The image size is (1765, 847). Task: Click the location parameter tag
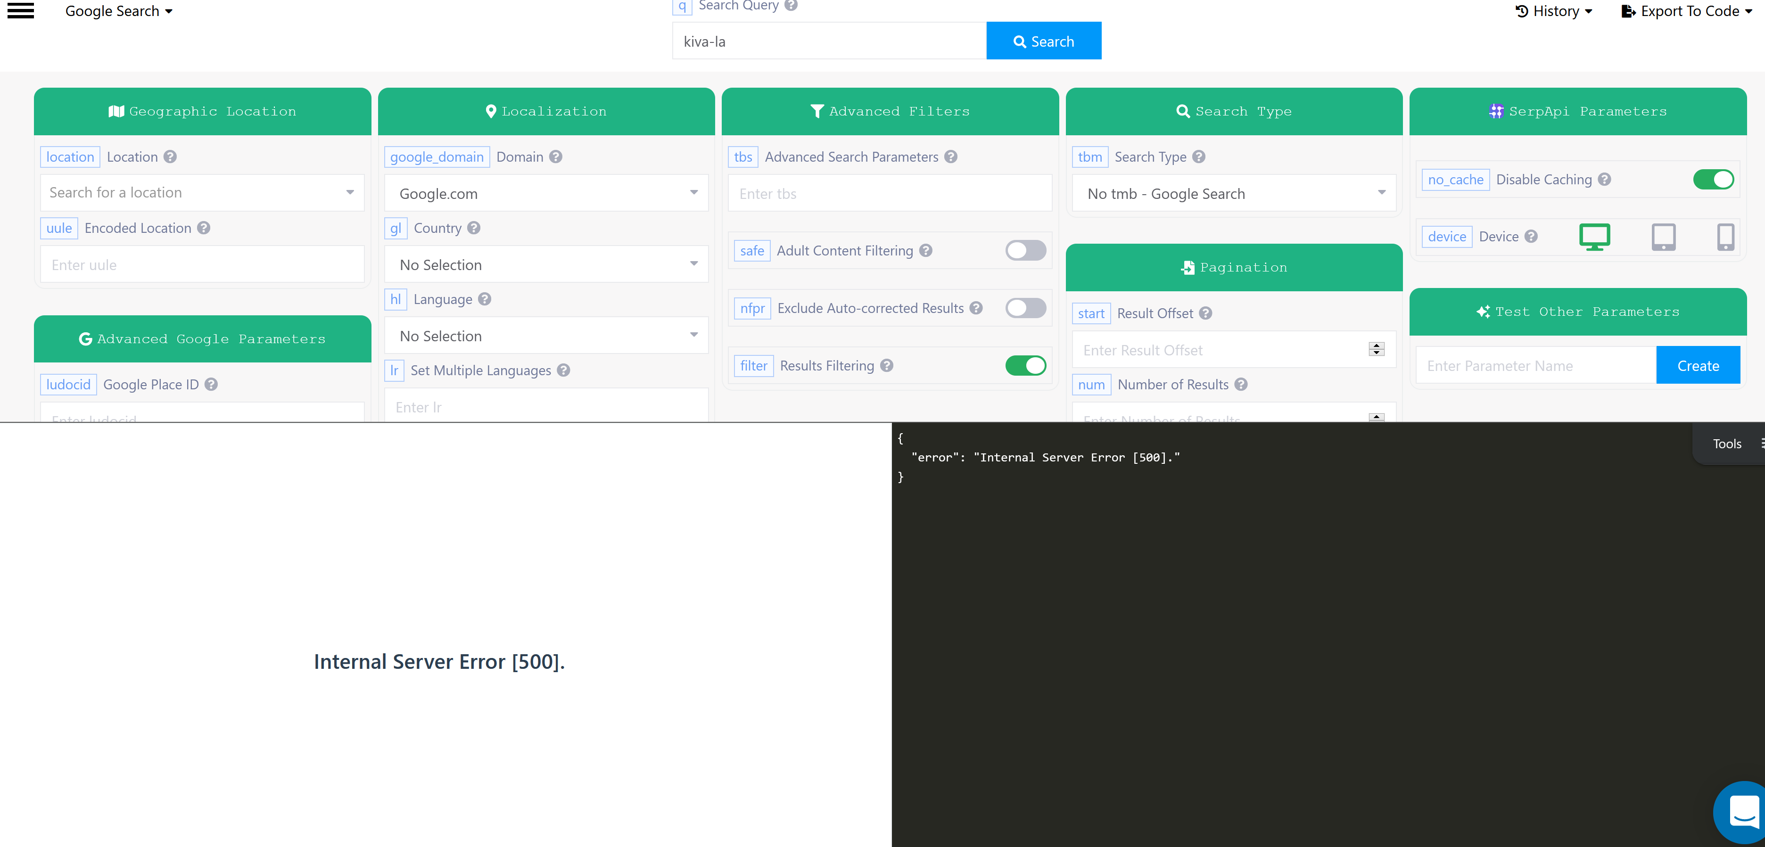(x=70, y=157)
